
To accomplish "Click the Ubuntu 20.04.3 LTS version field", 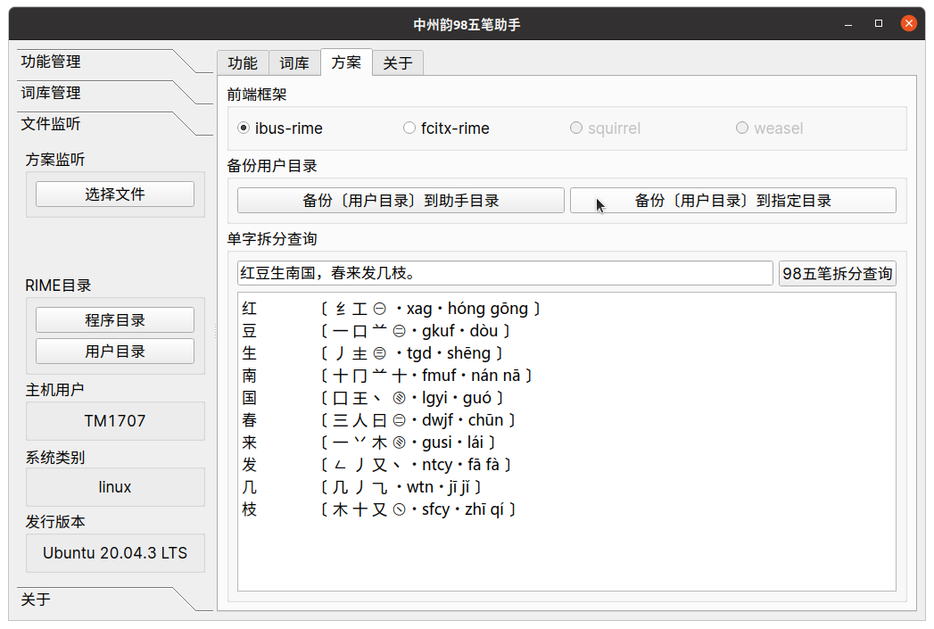I will (115, 553).
